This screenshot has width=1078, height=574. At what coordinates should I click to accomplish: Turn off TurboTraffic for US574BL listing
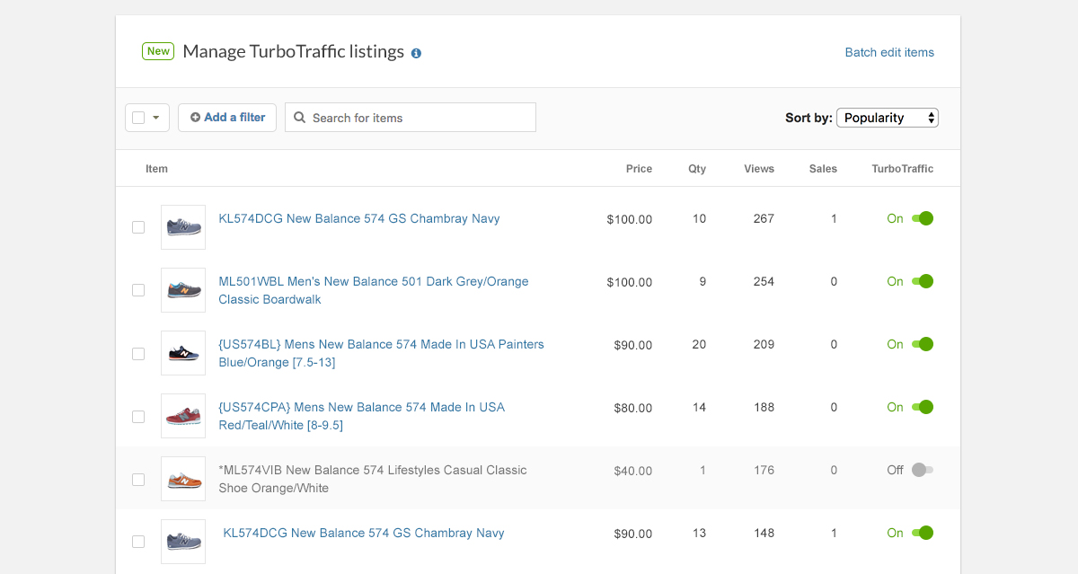pos(923,344)
